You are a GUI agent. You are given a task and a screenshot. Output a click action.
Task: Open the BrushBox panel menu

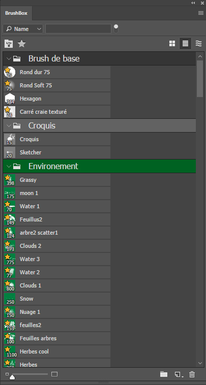(200, 13)
